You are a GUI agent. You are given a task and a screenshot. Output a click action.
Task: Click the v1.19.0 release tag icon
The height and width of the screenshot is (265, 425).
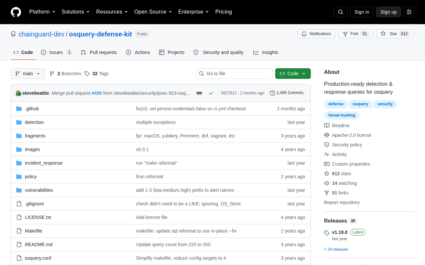tap(327, 233)
